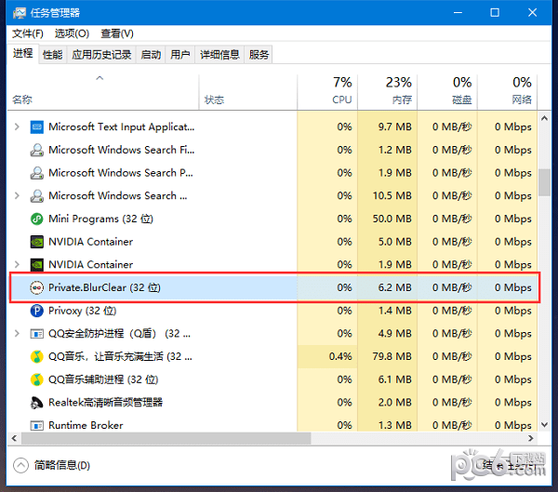Image resolution: width=558 pixels, height=492 pixels.
Task: Select the Realtek高清晰音频管理器 process name
Action: click(105, 403)
